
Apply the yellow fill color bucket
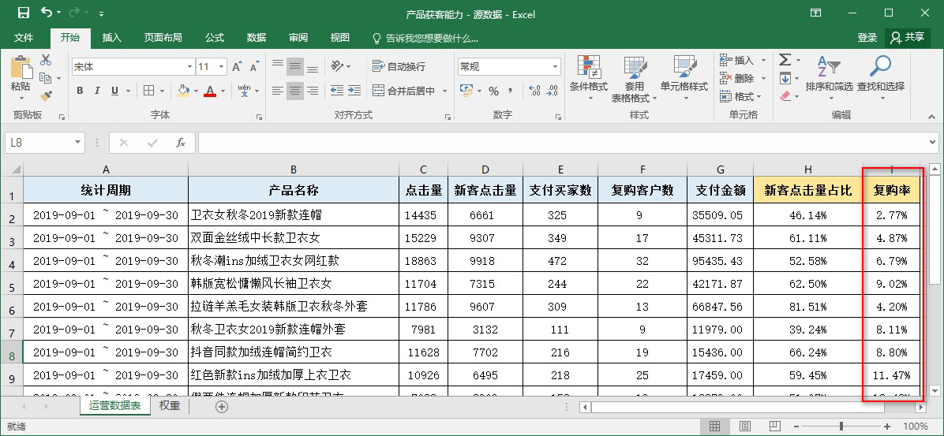point(184,91)
